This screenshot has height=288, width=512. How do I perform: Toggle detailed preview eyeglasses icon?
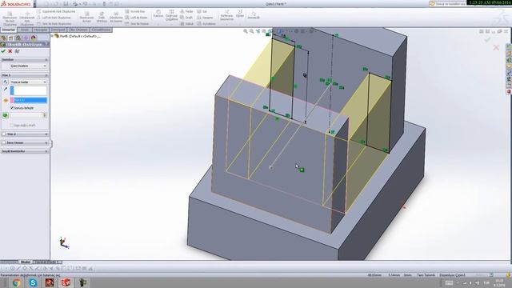pos(18,51)
